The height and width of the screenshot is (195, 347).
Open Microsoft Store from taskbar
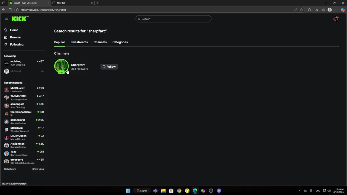(x=171, y=191)
